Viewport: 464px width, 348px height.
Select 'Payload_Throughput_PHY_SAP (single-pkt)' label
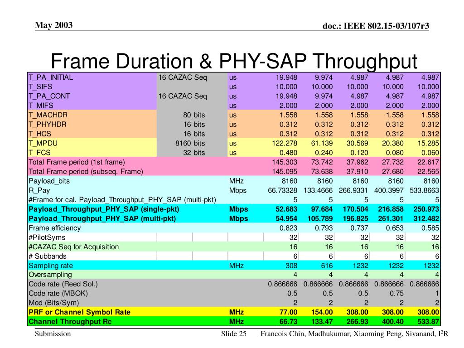coord(104,209)
